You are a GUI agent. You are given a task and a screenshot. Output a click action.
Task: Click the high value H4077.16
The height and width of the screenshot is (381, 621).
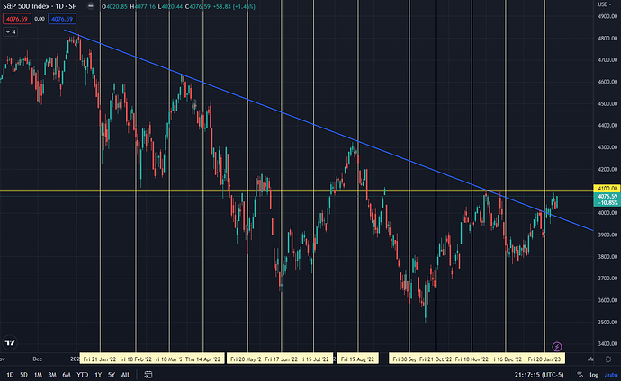pos(142,6)
